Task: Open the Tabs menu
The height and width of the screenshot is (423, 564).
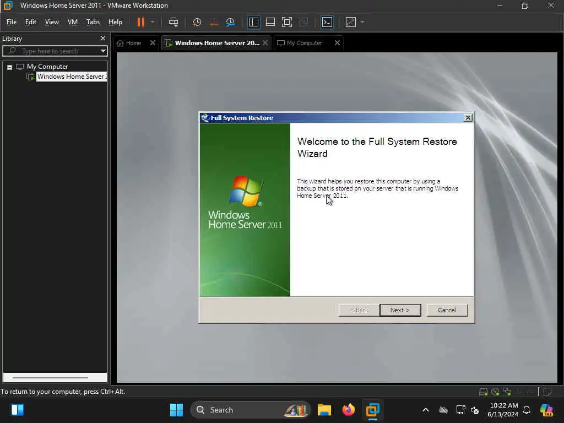Action: (93, 22)
